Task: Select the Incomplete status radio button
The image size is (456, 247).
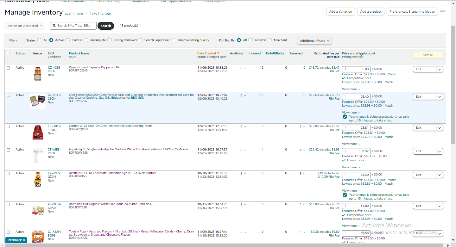Action: [x=86, y=40]
